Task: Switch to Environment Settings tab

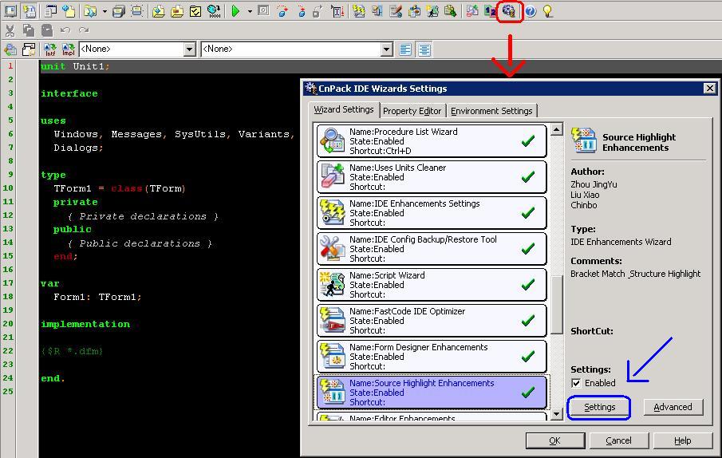Action: (x=491, y=111)
